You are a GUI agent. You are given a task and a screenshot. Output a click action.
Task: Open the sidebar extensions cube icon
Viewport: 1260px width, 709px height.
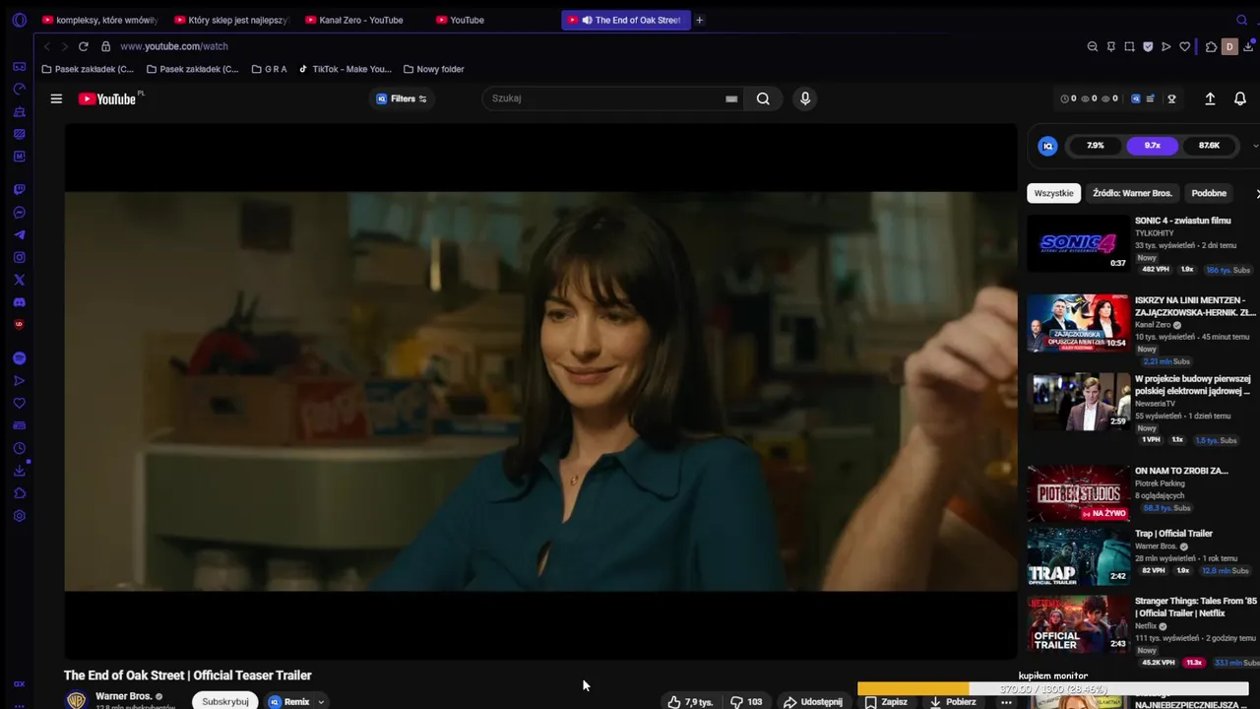[19, 493]
